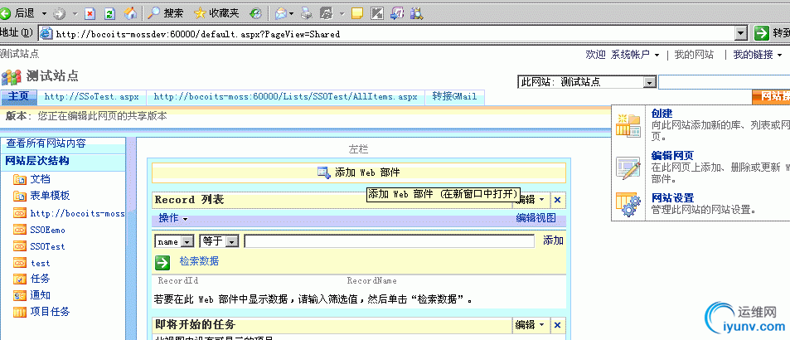Open 编辑 menu of 即将开始的任务 part
Viewport: 790px width, 340px height.
tap(531, 325)
